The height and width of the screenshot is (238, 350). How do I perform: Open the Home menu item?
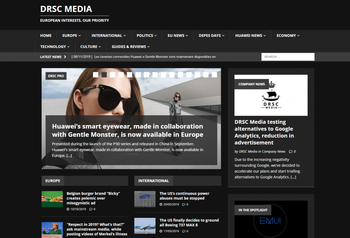click(46, 36)
